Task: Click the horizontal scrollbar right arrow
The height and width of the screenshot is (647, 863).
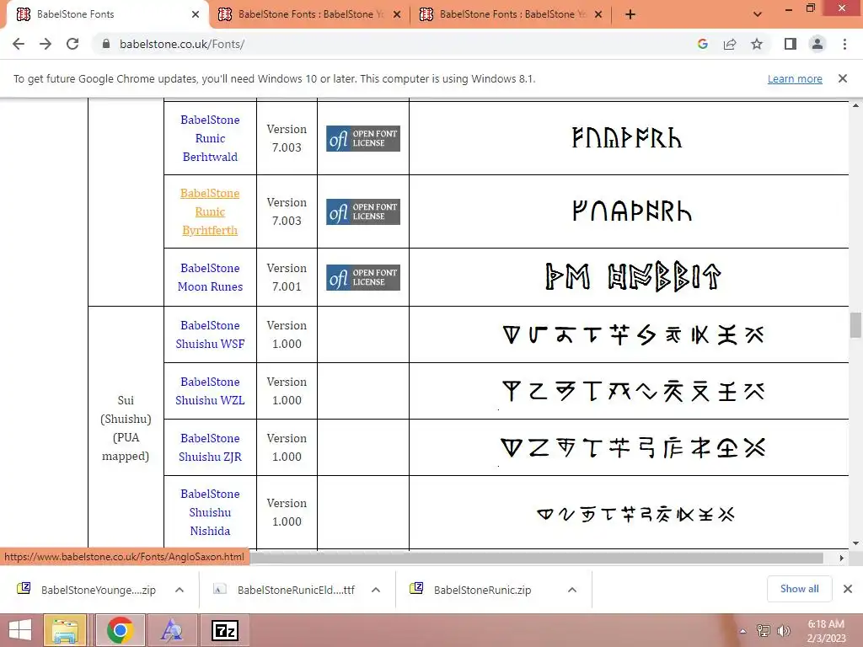Action: pos(842,558)
